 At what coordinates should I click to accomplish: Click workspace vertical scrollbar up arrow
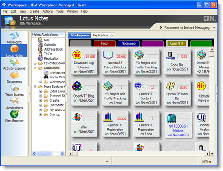click(212, 49)
